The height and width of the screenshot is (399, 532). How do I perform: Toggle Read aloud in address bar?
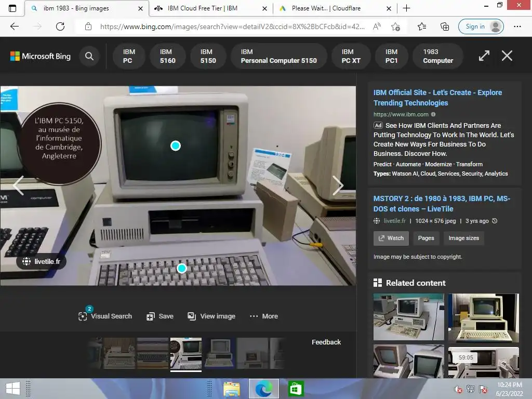click(377, 26)
